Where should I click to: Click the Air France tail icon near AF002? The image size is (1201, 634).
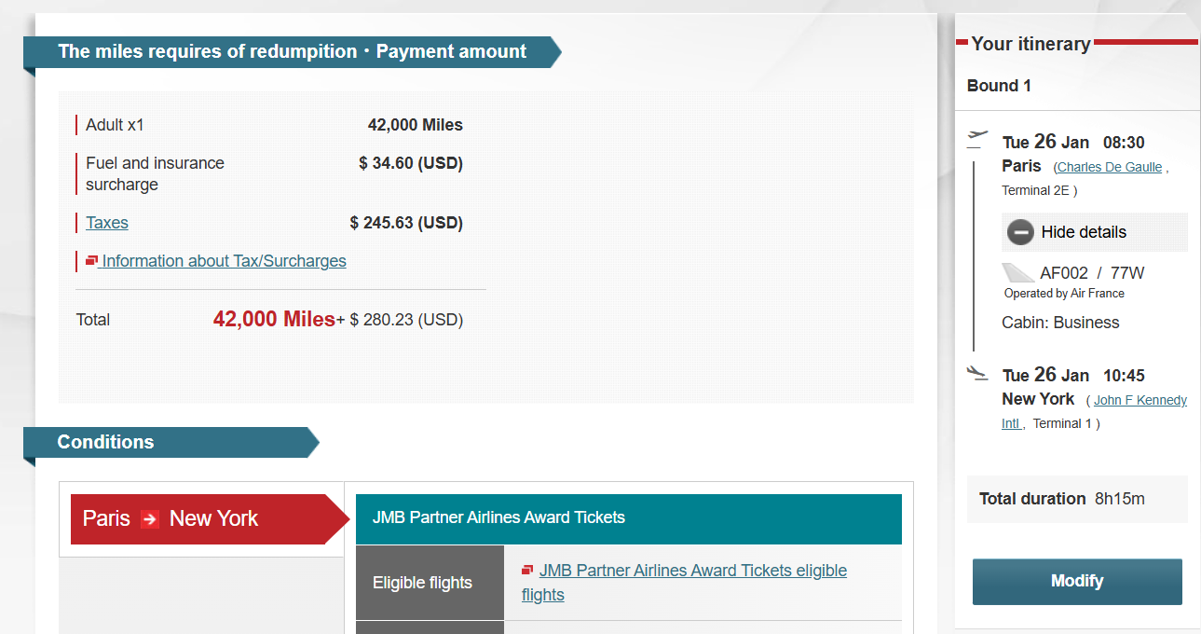click(1017, 273)
